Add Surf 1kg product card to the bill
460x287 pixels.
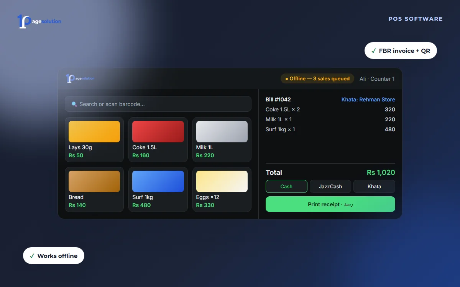click(x=158, y=189)
